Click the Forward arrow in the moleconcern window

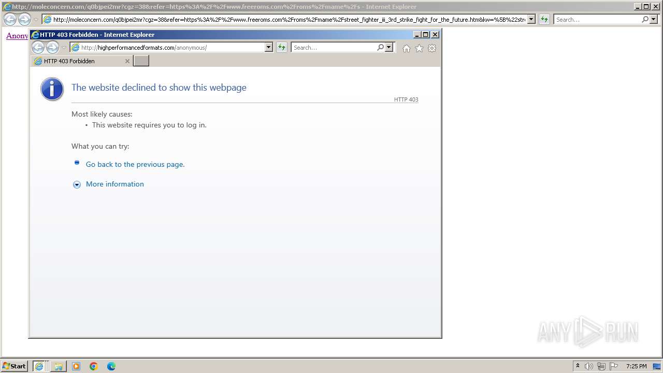click(x=24, y=20)
